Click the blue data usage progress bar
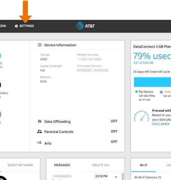This screenshot has height=180, width=171. click(153, 82)
